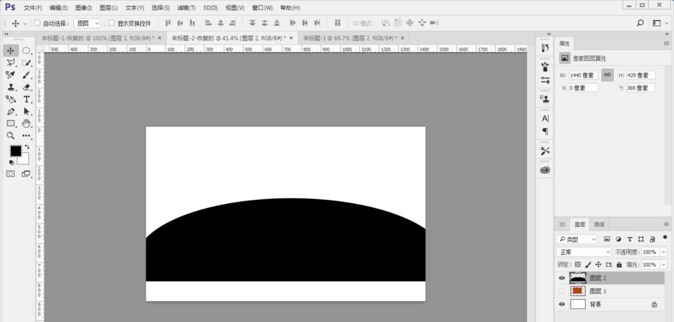
Task: Enable the 自动选择 checkbox
Action: (x=37, y=24)
